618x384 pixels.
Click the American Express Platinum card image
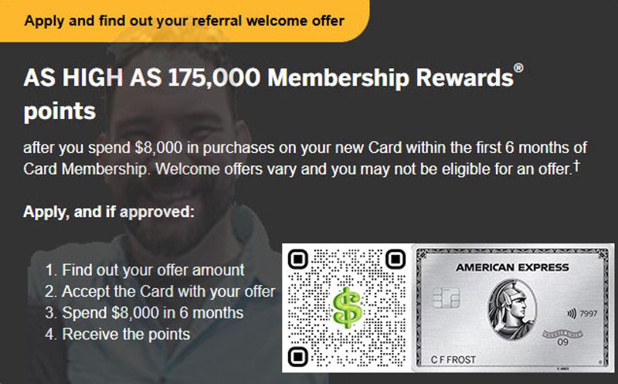(513, 308)
